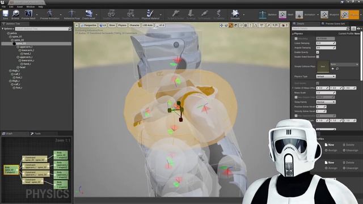Open Simple Collision Physical Material None dropdown
Image resolution: width=363 pixels, height=204 pixels.
click(344, 64)
